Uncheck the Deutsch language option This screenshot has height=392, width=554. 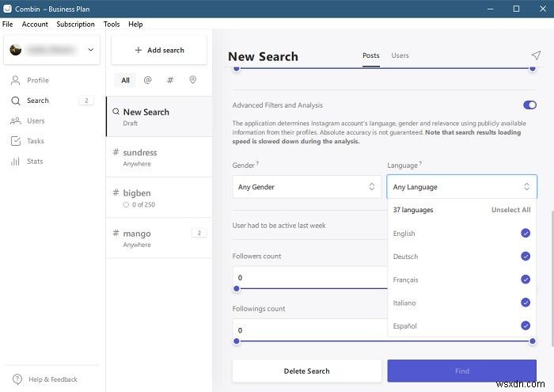pyautogui.click(x=526, y=257)
